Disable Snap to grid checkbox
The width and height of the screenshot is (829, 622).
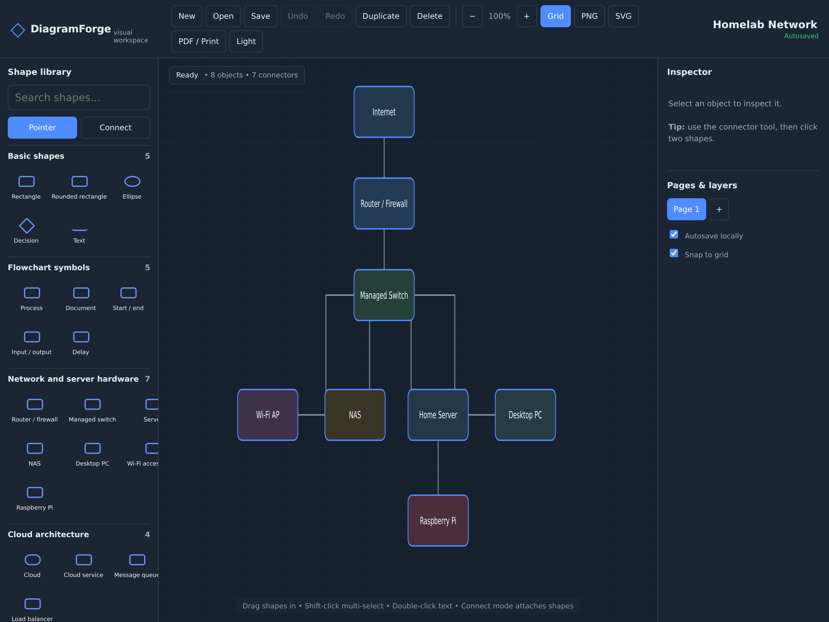(x=674, y=253)
